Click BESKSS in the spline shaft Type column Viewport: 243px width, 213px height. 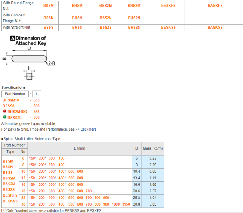coord(10,201)
